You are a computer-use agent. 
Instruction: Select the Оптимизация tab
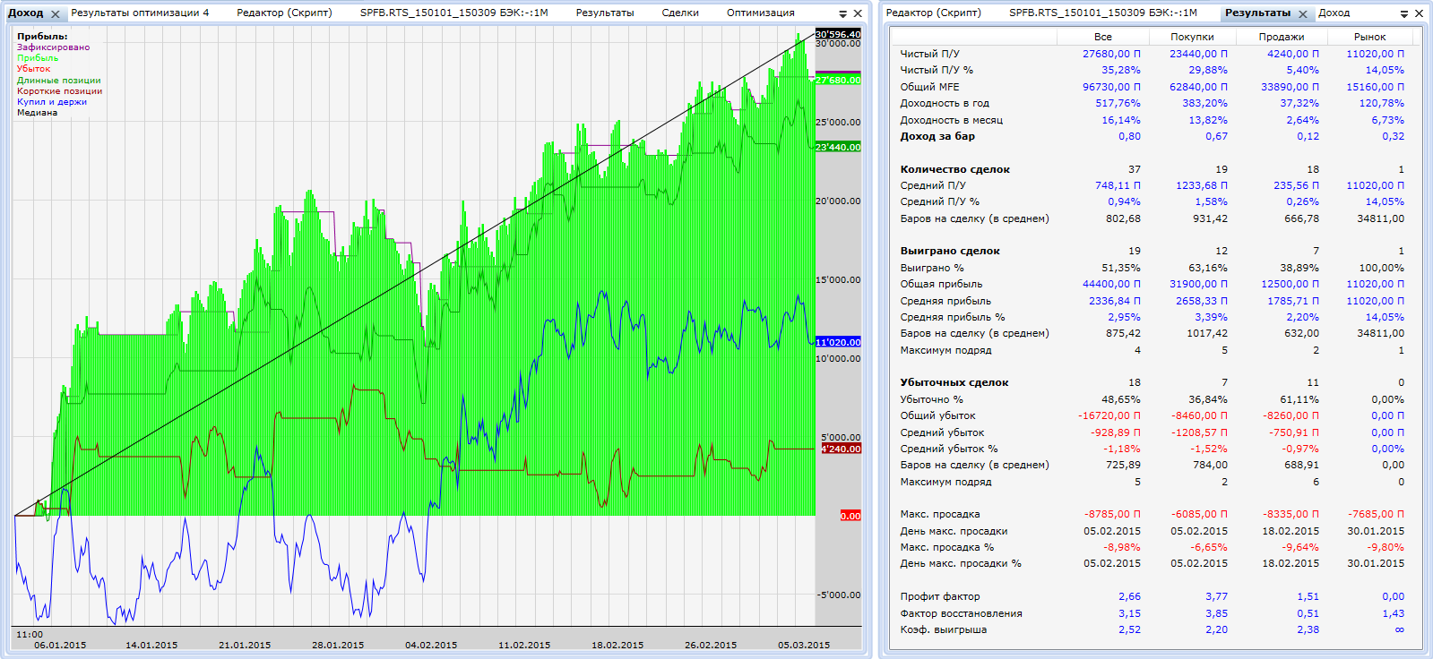tap(760, 13)
